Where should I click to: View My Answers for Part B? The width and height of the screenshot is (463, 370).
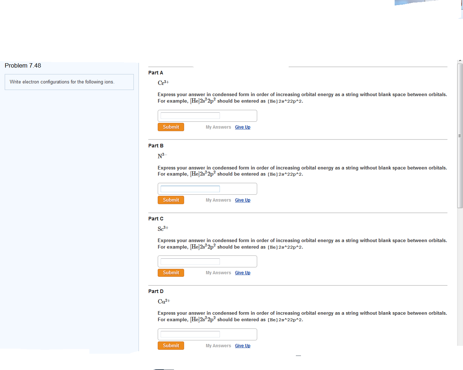click(x=218, y=200)
